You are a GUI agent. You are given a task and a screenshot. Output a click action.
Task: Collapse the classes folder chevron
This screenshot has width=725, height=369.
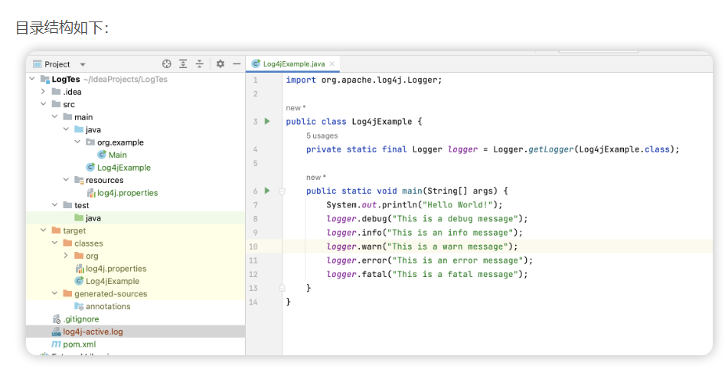(54, 243)
